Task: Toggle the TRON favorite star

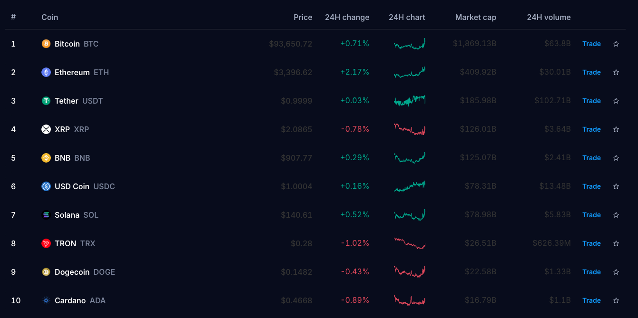Action: point(616,243)
